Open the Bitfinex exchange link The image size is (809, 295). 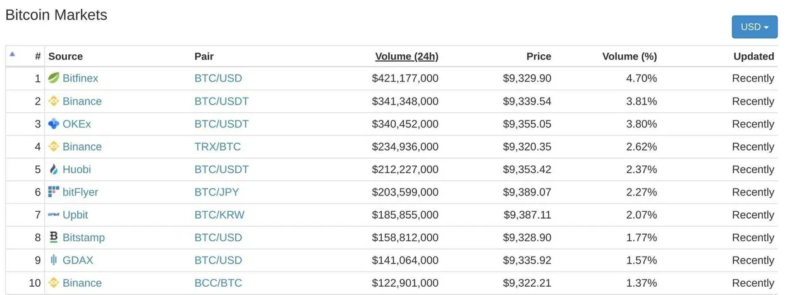pyautogui.click(x=80, y=78)
